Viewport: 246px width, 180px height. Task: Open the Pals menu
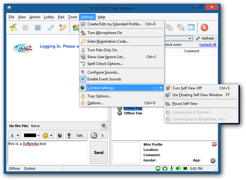(x=61, y=17)
